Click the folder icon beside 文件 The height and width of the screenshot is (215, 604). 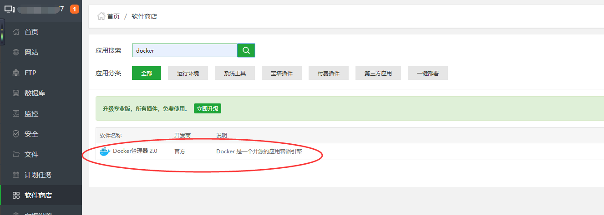click(16, 154)
